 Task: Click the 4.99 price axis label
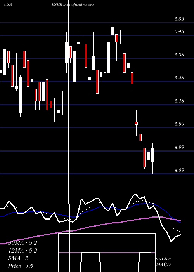pos(179,147)
